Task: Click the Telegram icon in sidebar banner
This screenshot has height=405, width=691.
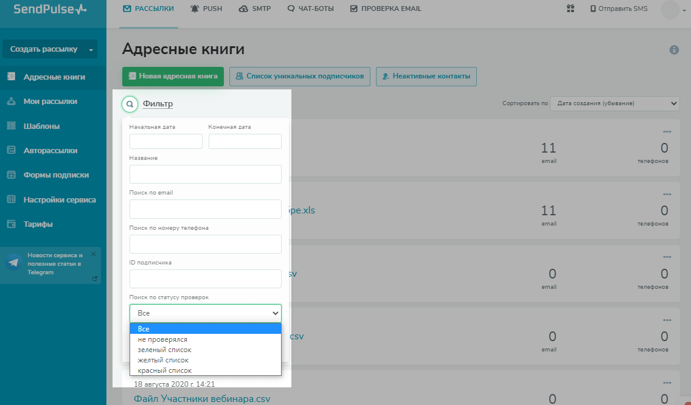Action: point(13,263)
